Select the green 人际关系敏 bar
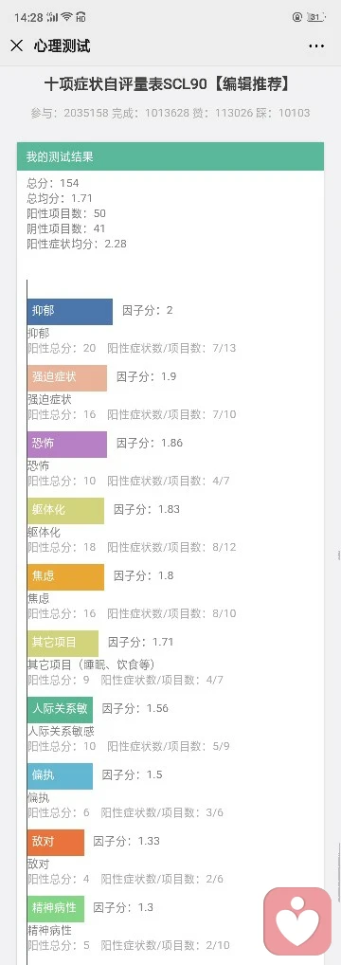Screen dimensions: 341x965 pyautogui.click(x=60, y=710)
